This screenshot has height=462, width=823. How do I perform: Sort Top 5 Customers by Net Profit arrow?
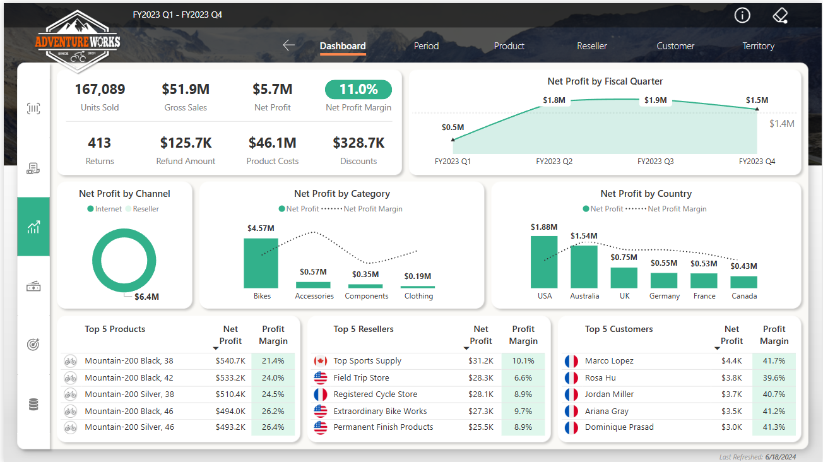717,348
